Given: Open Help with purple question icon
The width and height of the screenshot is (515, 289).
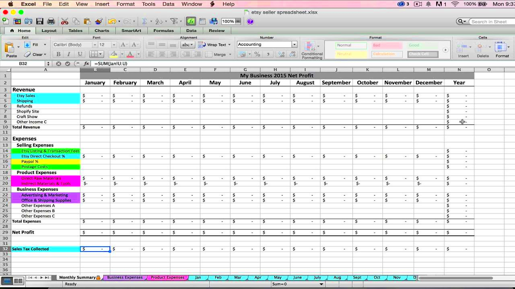Looking at the screenshot, I should [250, 21].
